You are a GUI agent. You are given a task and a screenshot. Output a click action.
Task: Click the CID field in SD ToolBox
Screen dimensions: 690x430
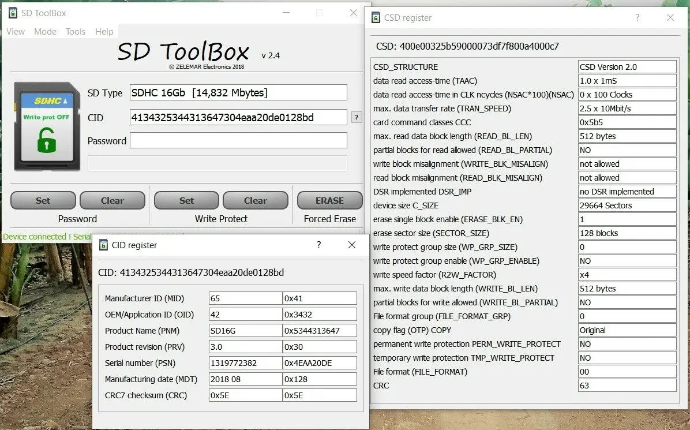(x=238, y=118)
